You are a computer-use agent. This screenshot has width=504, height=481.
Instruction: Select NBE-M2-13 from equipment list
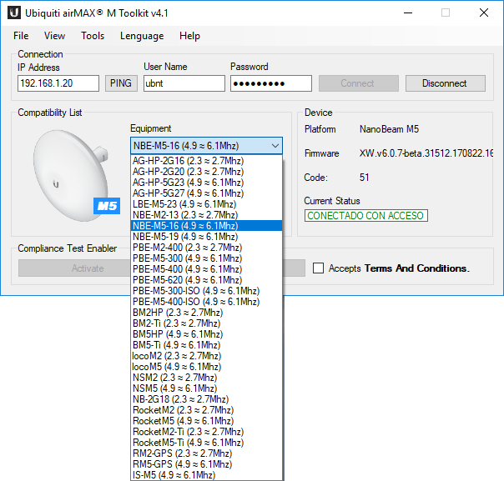pos(207,215)
